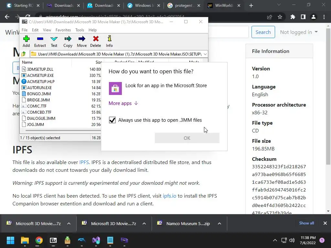Switch to 7-Zip on the taskbar
This screenshot has height=248, width=331.
[53, 240]
